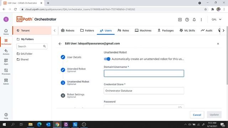Open browser extensions puzzle icon
The height and width of the screenshot is (128, 228).
tap(212, 9)
